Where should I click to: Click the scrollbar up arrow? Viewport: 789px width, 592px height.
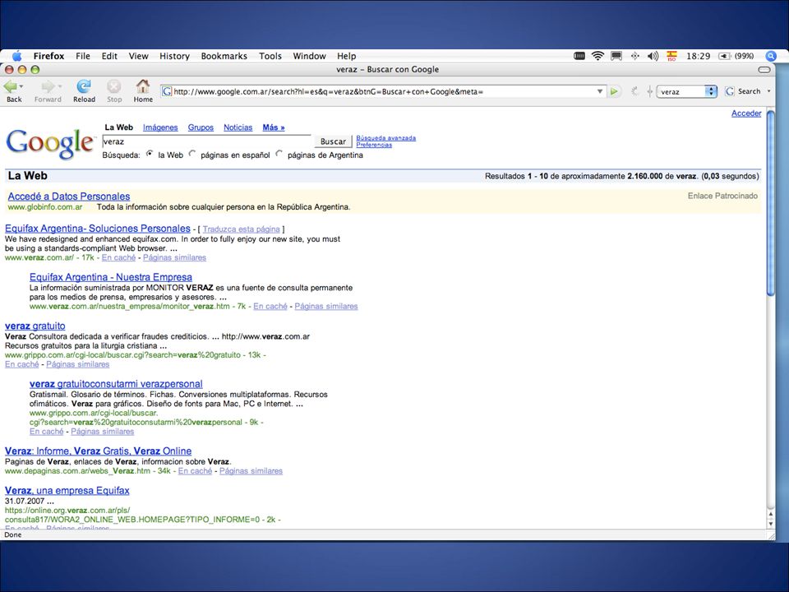(770, 514)
